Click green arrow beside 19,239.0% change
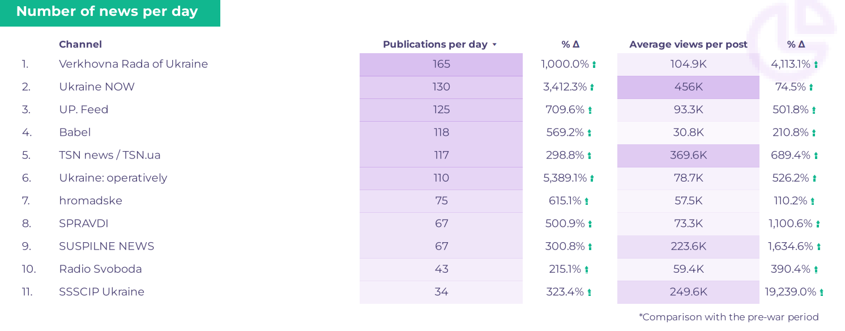This screenshot has width=845, height=331. 821,293
